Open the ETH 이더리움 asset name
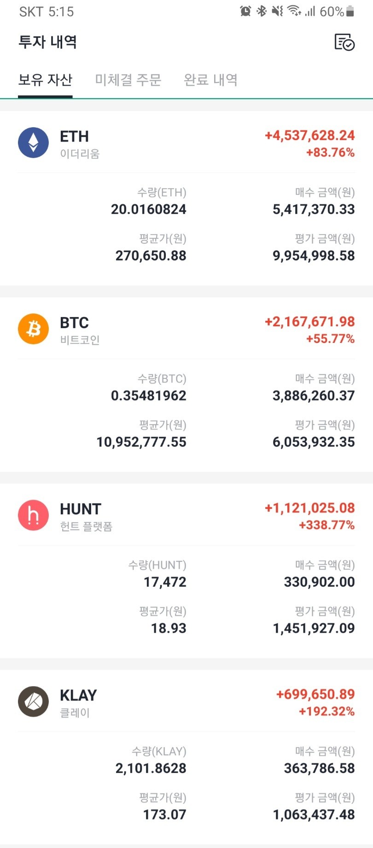The image size is (373, 848). coord(79,144)
